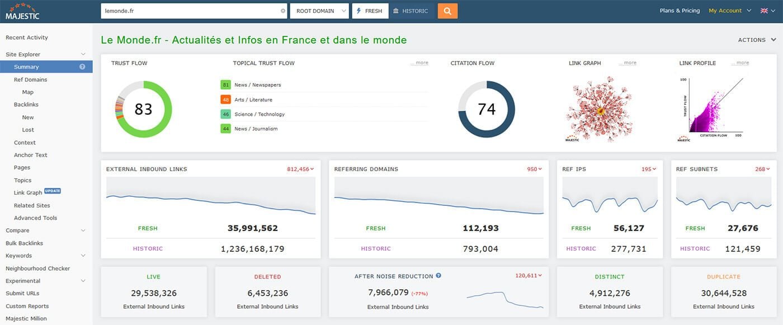Open Backlinks in sidebar
Image resolution: width=783 pixels, height=325 pixels.
pyautogui.click(x=26, y=105)
